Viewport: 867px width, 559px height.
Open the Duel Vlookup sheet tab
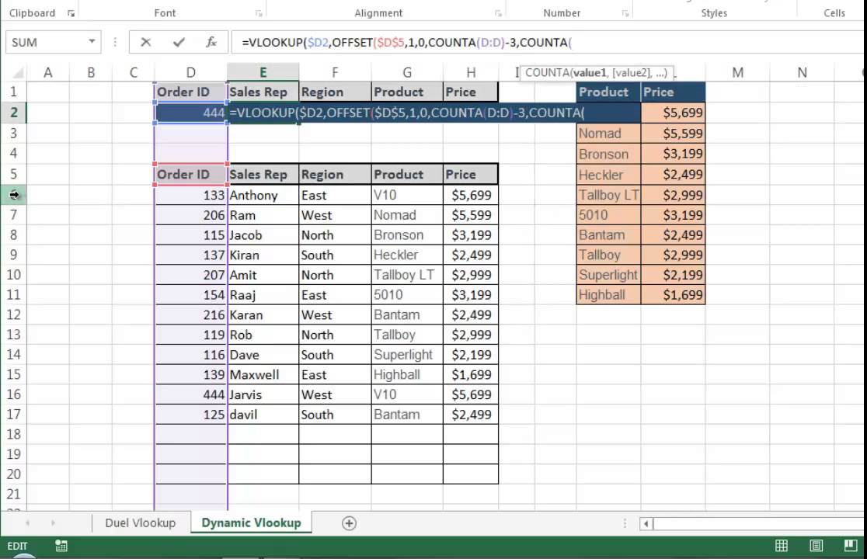click(140, 523)
